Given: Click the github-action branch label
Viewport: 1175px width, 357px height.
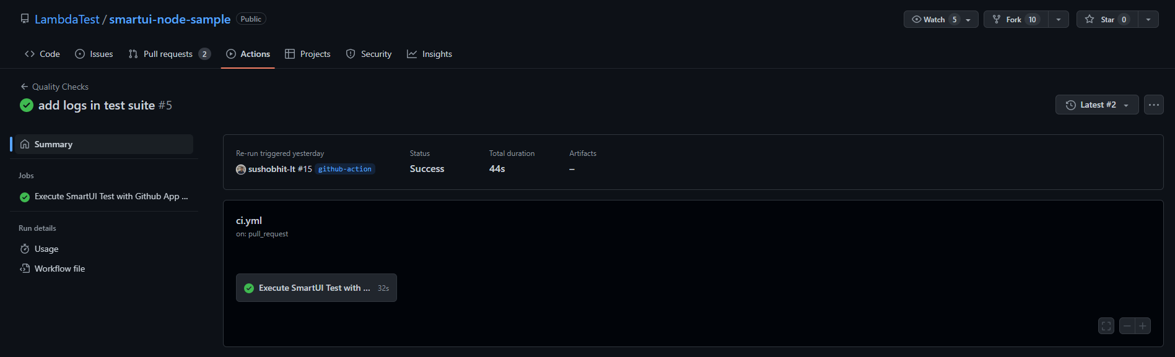Looking at the screenshot, I should click(x=345, y=169).
